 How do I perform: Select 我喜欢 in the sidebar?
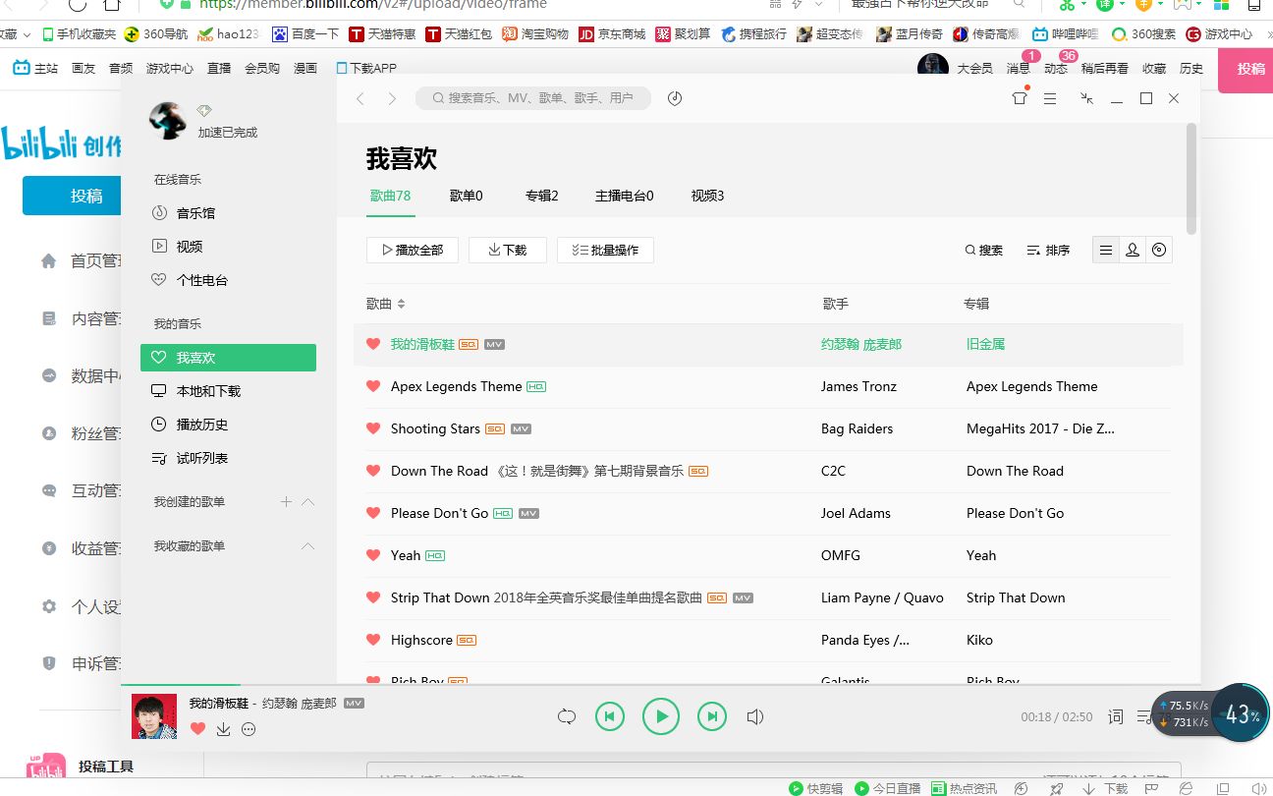[228, 358]
